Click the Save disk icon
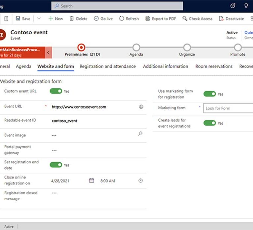Image resolution: width=253 pixels, height=230 pixels. (x=18, y=18)
